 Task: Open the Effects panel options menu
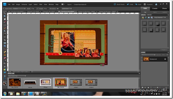point(168,15)
